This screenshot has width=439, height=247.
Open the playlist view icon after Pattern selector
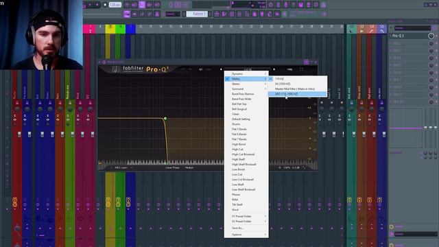click(217, 14)
